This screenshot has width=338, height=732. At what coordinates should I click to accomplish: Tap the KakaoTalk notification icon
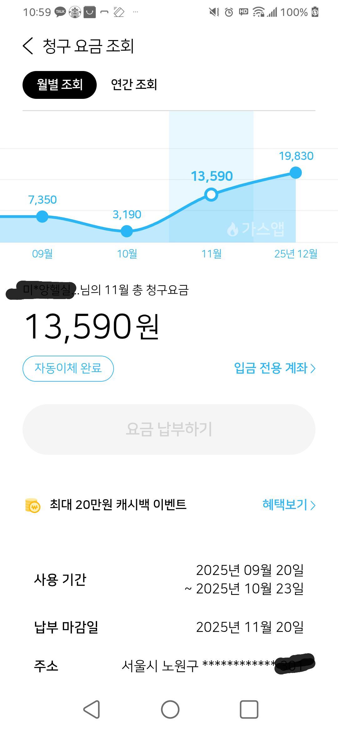60,12
